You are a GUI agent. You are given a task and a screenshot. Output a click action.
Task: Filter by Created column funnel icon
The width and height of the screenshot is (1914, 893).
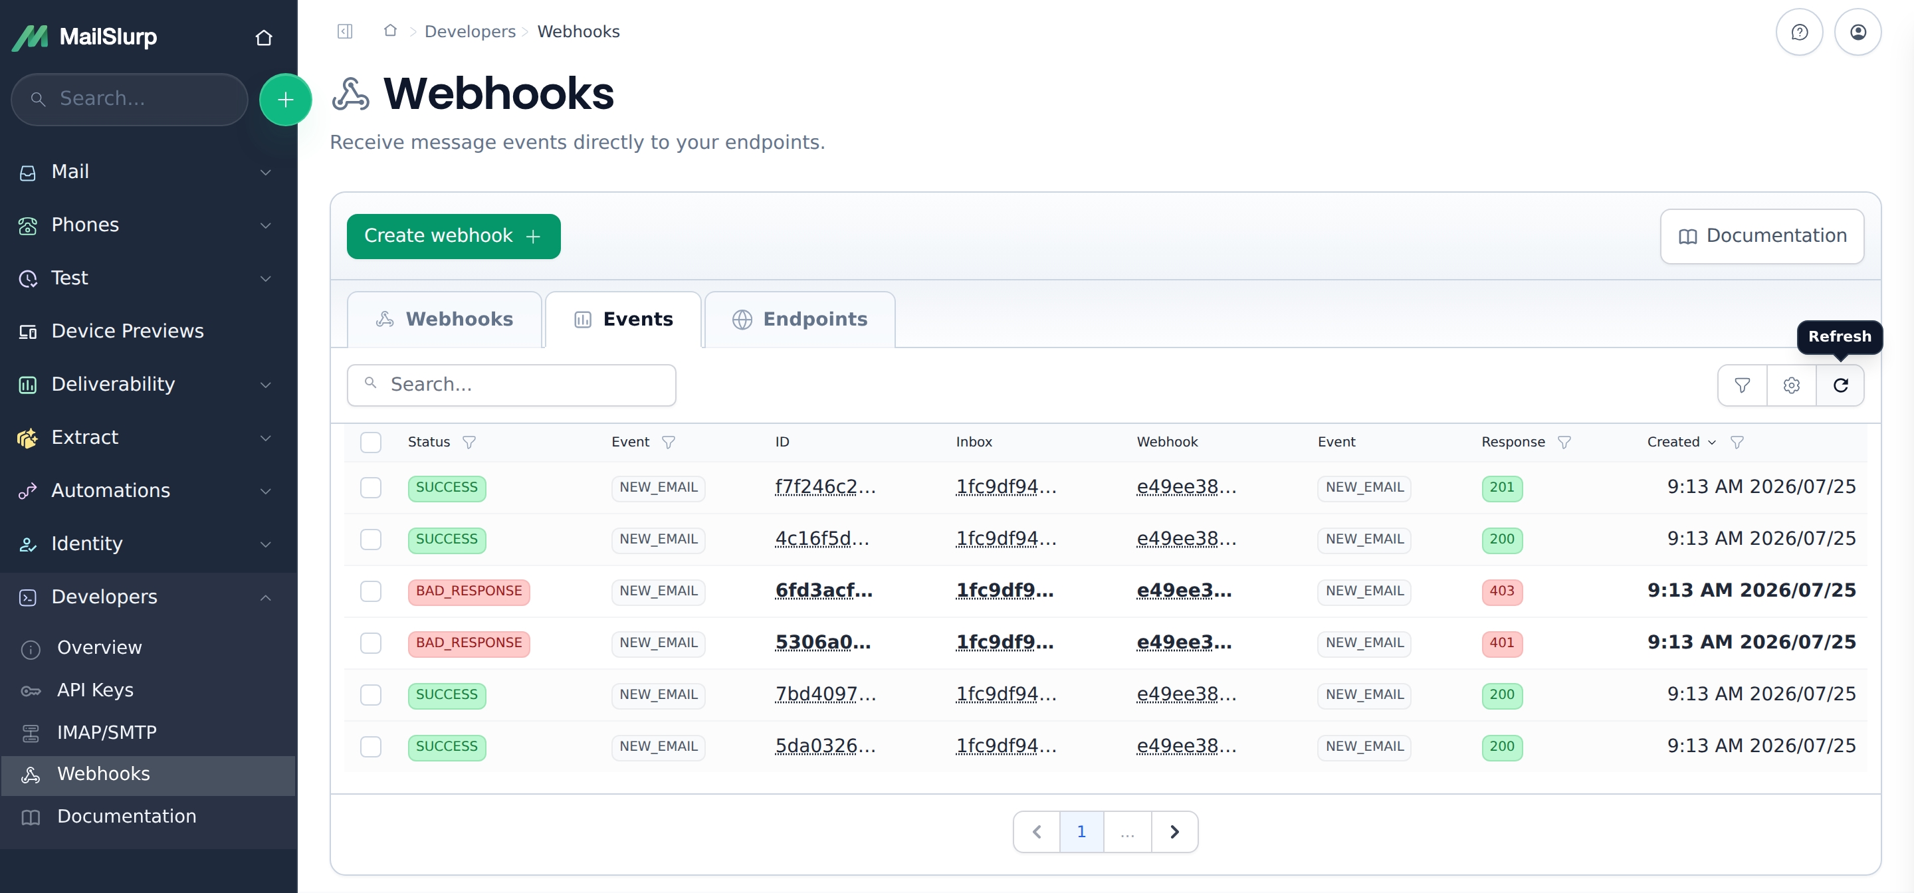point(1737,442)
